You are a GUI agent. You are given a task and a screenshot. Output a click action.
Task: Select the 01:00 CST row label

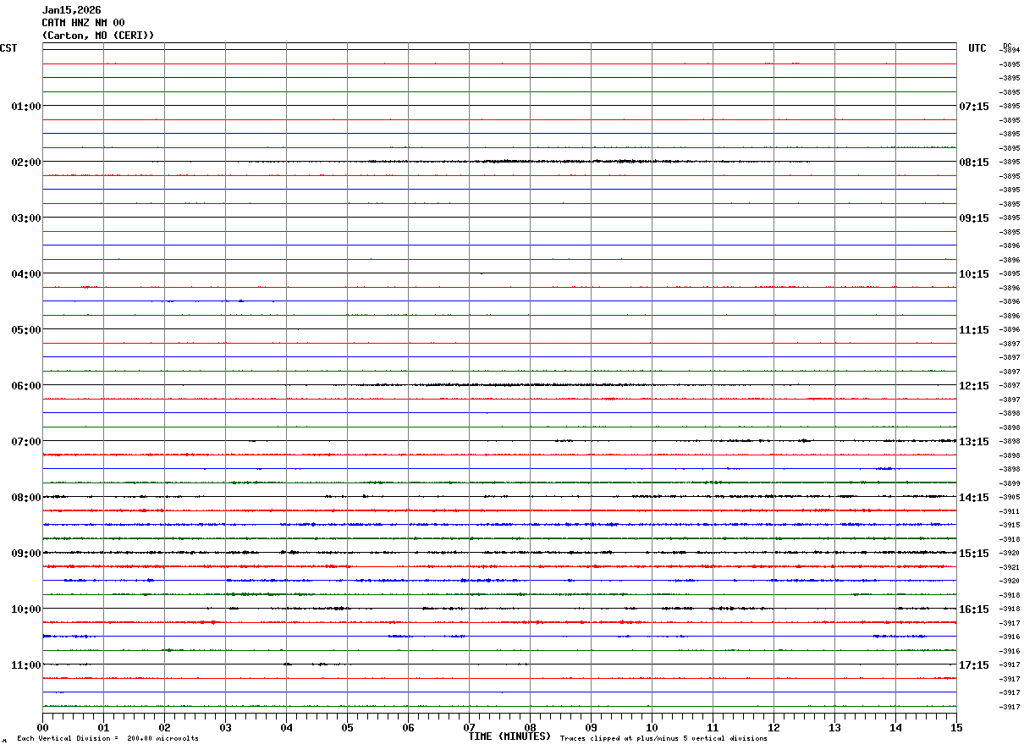[26, 107]
